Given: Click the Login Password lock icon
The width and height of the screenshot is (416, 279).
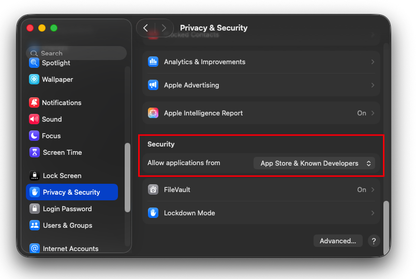Looking at the screenshot, I should pos(35,209).
